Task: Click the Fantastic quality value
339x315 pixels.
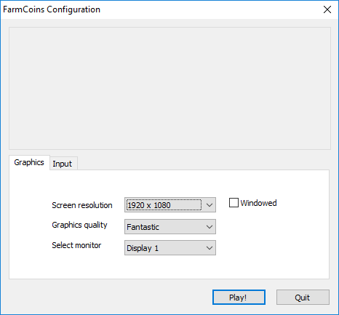Action: [143, 227]
